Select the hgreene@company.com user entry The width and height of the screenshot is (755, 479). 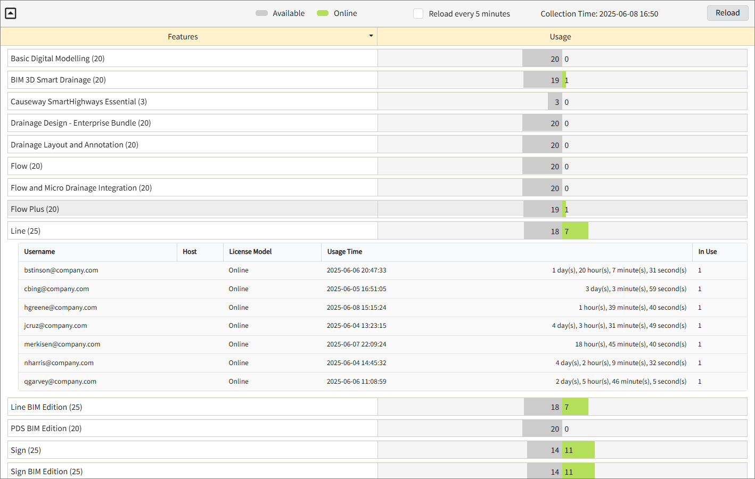coord(60,307)
